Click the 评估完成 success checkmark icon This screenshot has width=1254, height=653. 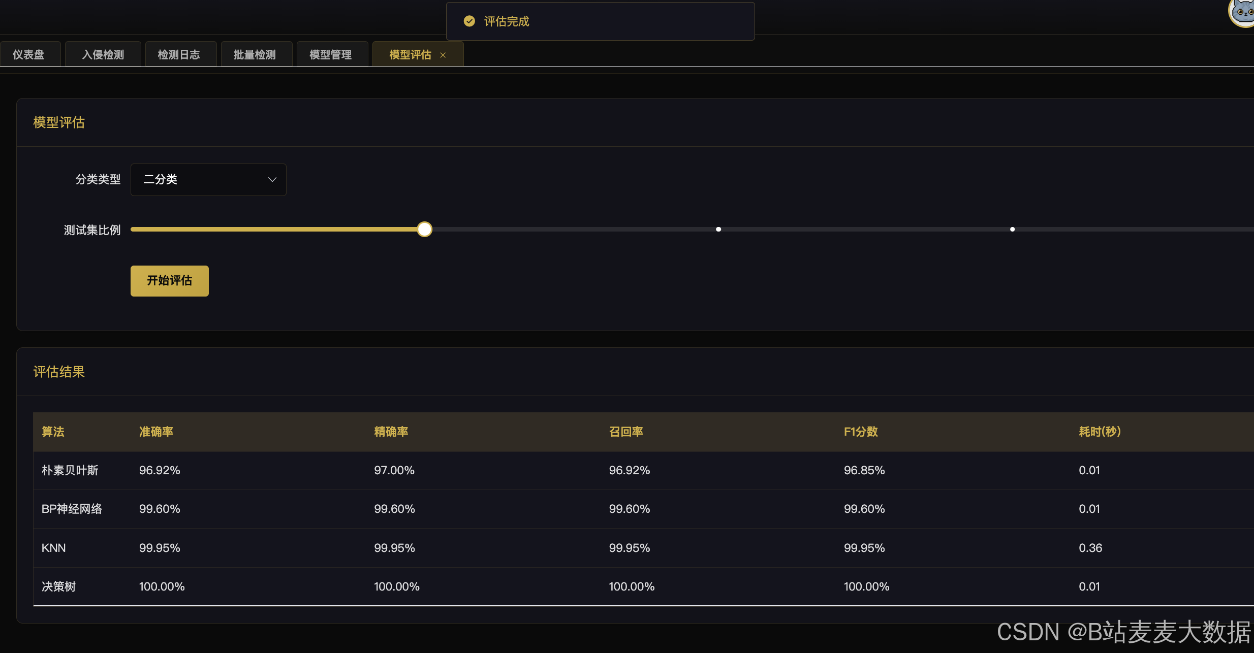tap(469, 21)
